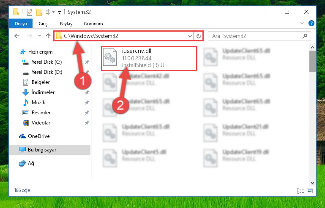The width and height of the screenshot is (325, 208).
Task: Click the Ara: System32 search field
Action: click(259, 36)
